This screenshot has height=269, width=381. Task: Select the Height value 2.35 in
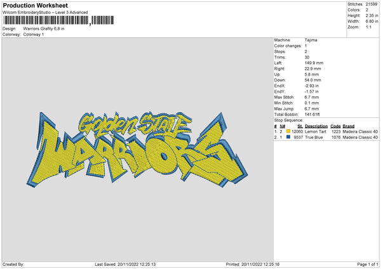[371, 15]
